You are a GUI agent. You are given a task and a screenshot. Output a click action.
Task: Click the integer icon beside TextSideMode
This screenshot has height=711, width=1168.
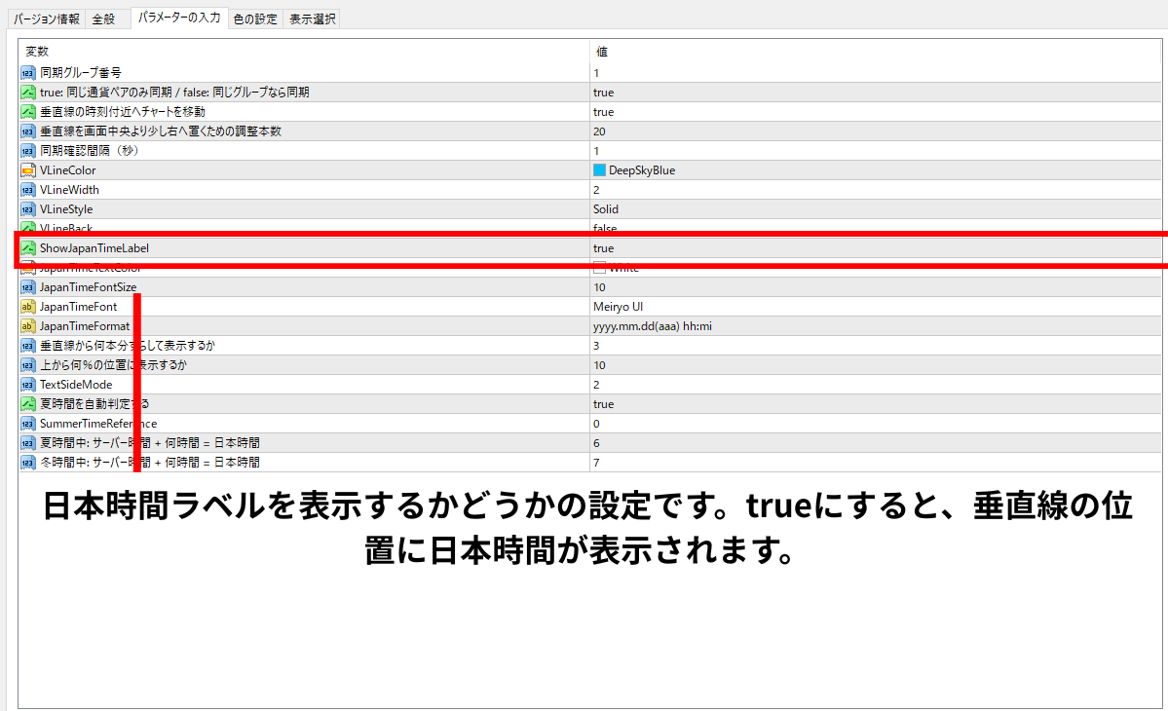[x=27, y=385]
